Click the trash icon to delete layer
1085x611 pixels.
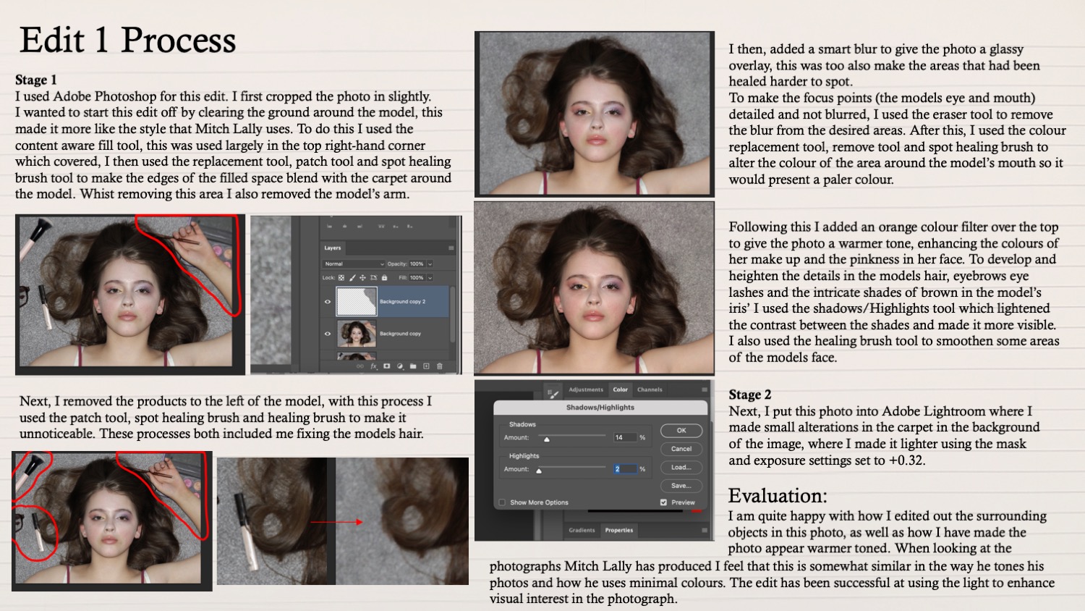pyautogui.click(x=439, y=366)
